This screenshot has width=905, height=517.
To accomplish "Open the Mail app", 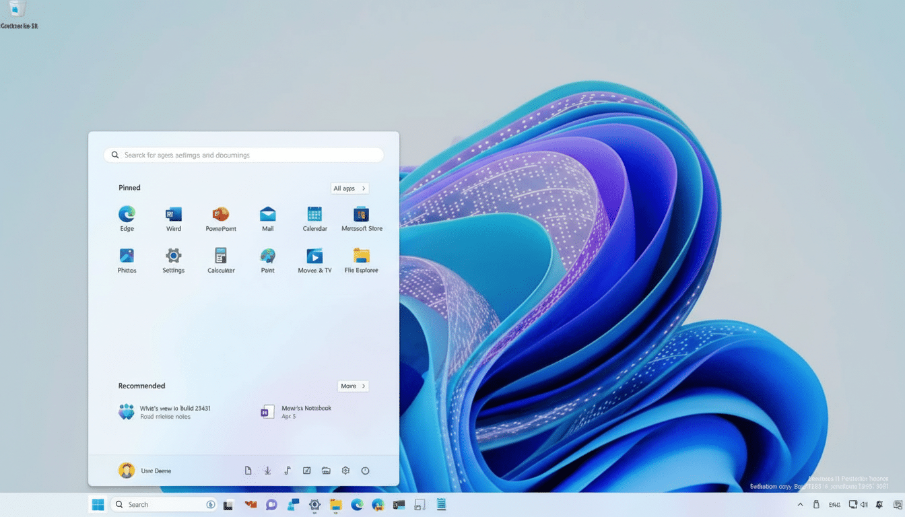I will pyautogui.click(x=267, y=214).
